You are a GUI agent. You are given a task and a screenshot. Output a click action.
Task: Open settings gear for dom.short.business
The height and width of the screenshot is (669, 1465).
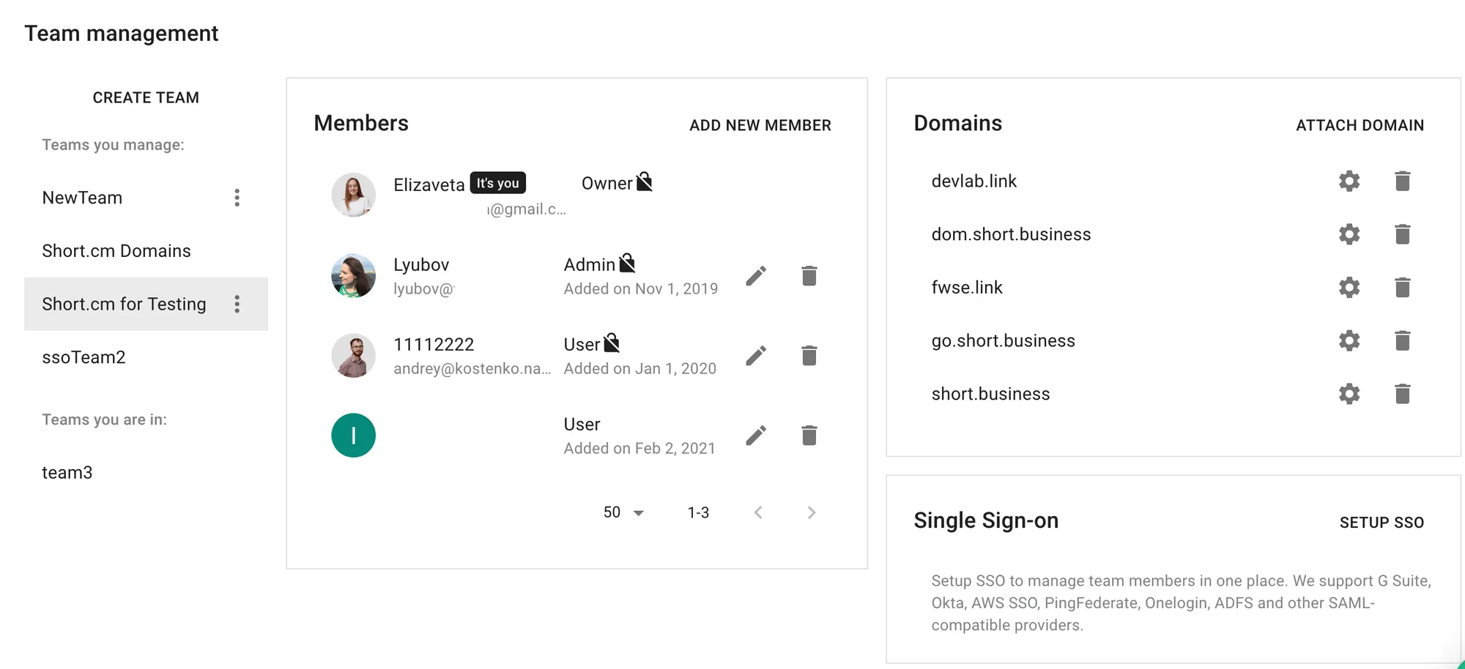(x=1349, y=234)
